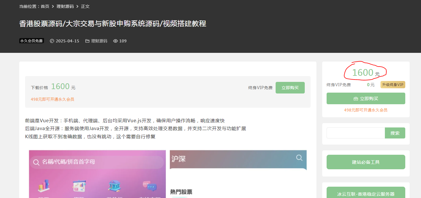421x198 pixels.
Task: Click the bank building icon
Action: (114, 186)
